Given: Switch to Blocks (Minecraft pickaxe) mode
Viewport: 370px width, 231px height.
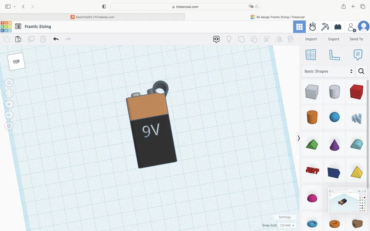Looking at the screenshot, I should coord(325,27).
